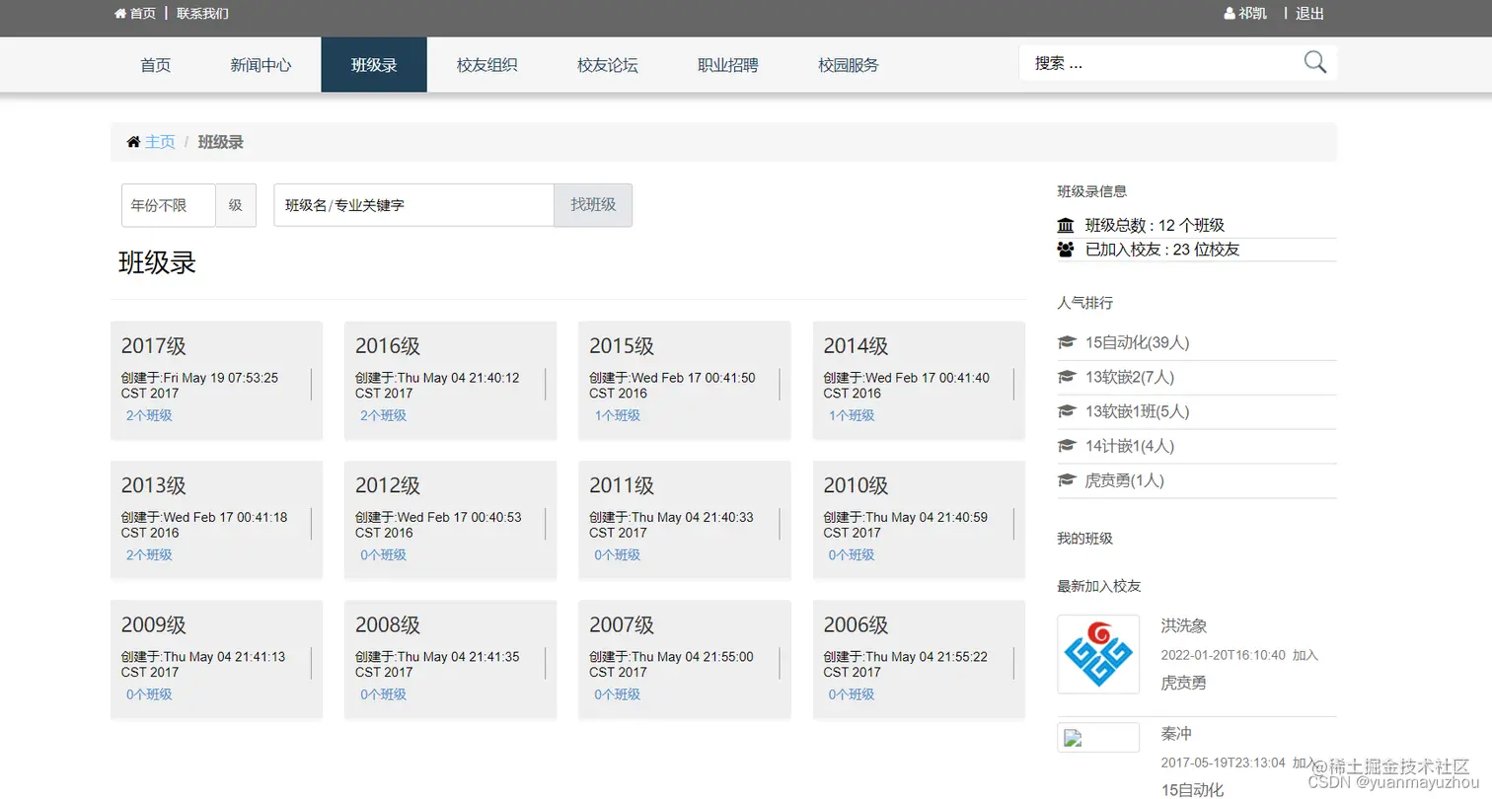Image resolution: width=1492 pixels, height=799 pixels.
Task: Open the 2011级 class card
Action: pos(684,519)
